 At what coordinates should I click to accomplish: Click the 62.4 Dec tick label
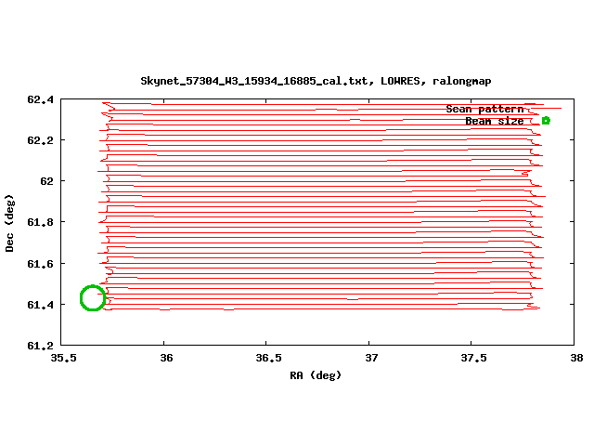tap(41, 99)
